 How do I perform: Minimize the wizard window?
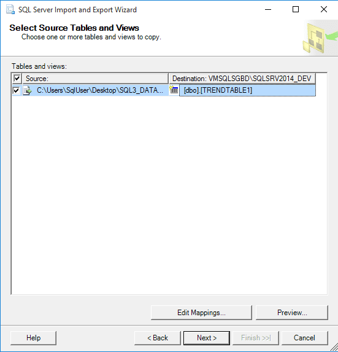(x=268, y=9)
